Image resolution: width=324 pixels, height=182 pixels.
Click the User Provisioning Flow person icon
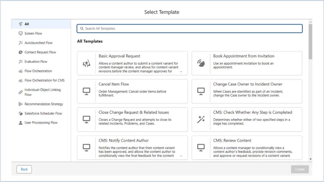coord(21,123)
